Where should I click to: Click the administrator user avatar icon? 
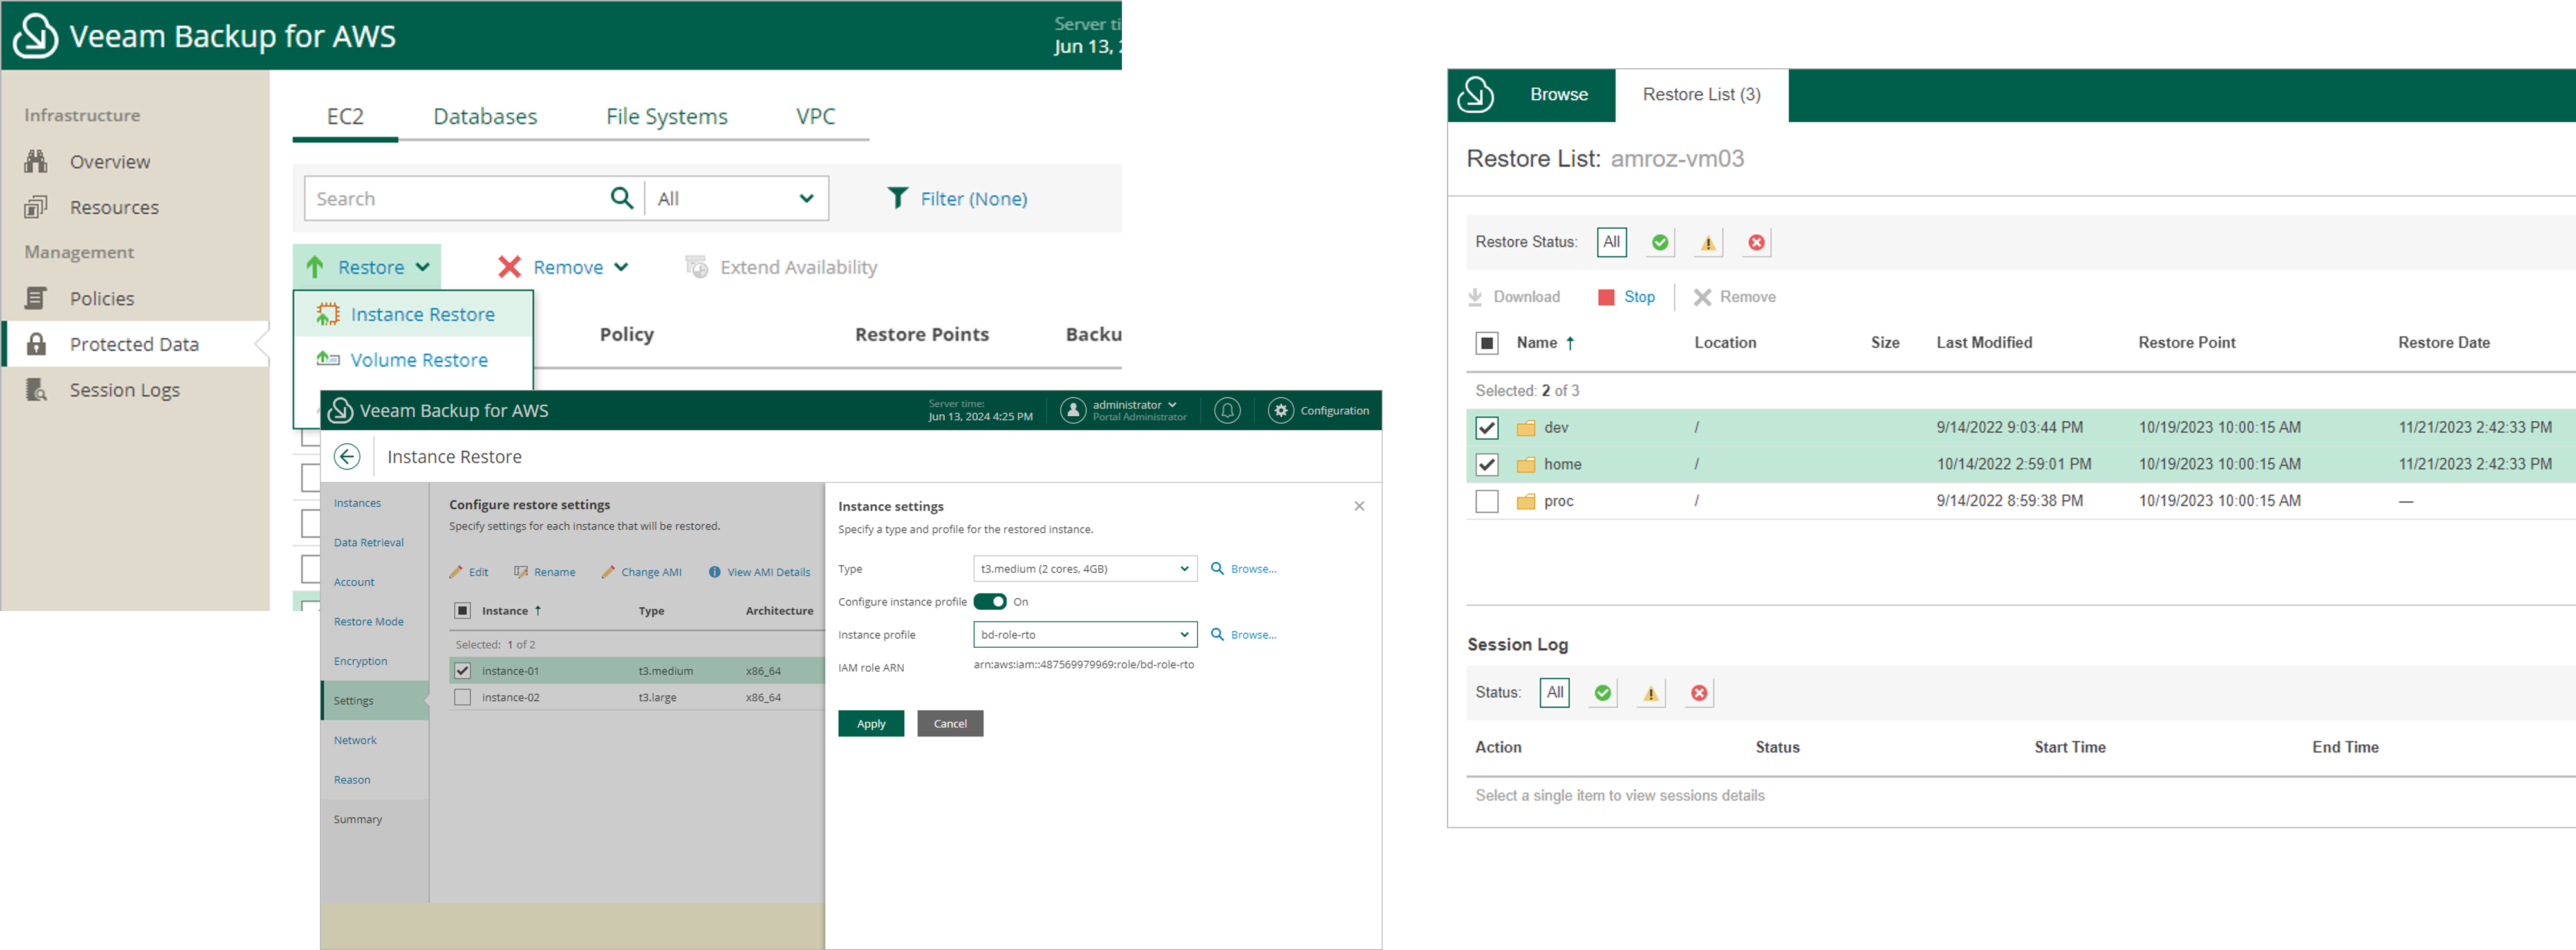(1072, 410)
